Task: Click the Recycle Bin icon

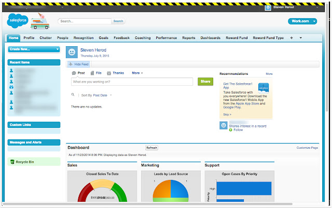Action: pyautogui.click(x=12, y=162)
